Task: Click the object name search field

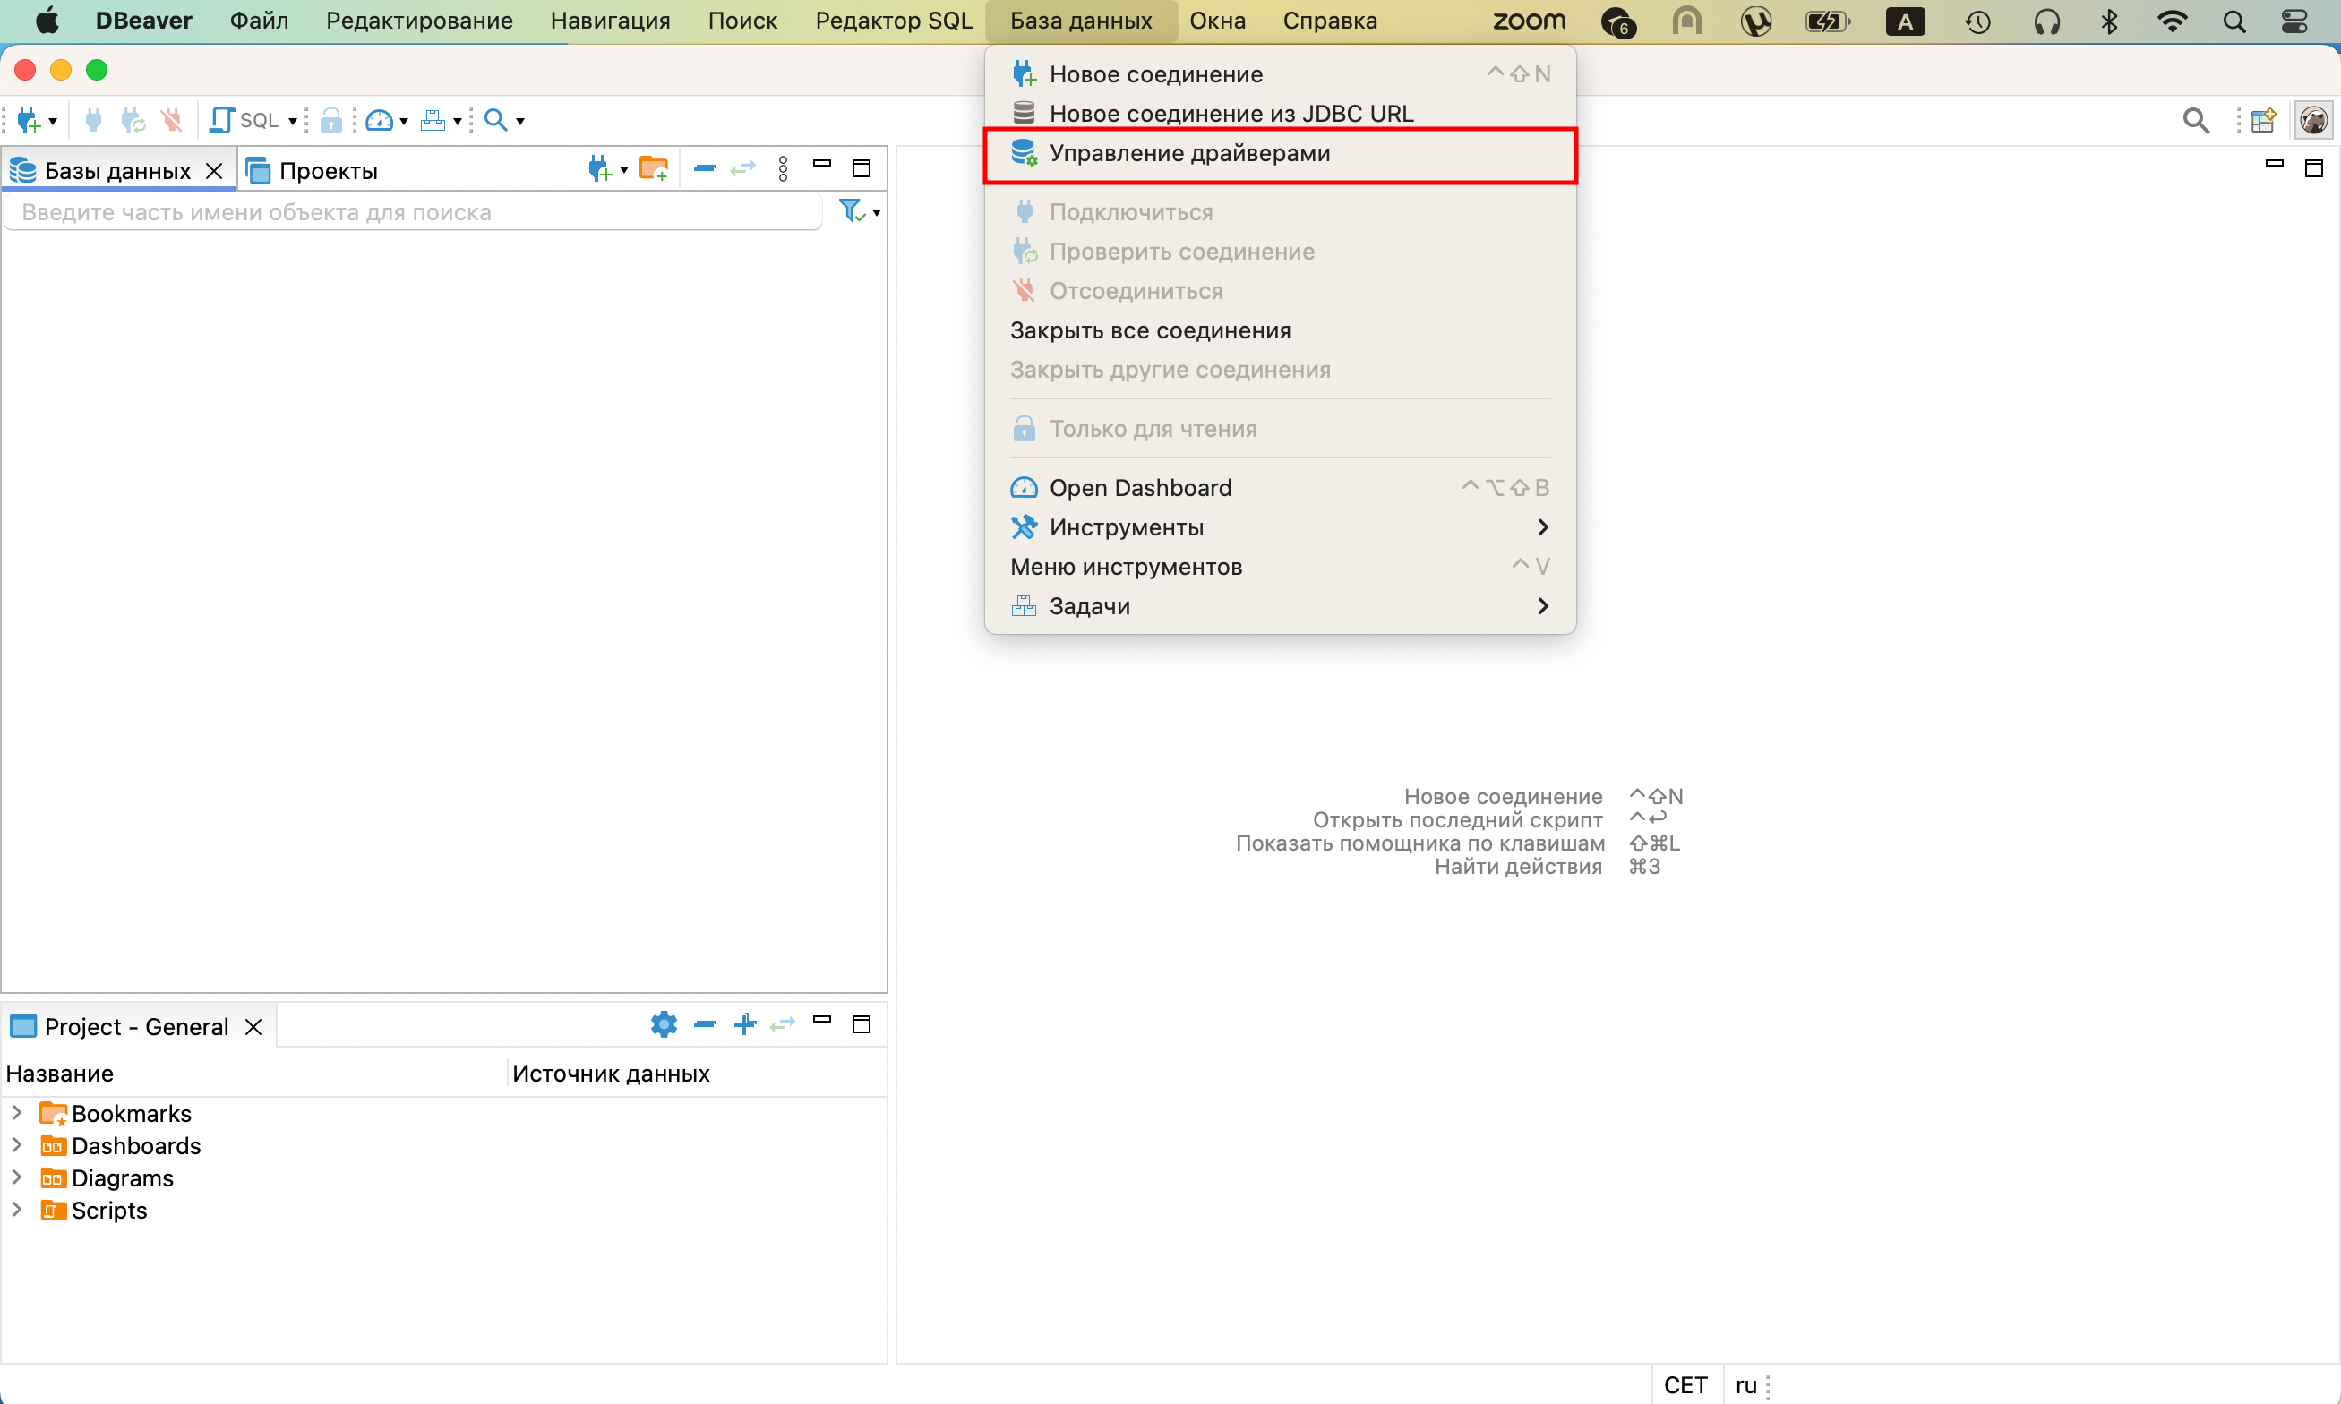Action: [x=412, y=212]
